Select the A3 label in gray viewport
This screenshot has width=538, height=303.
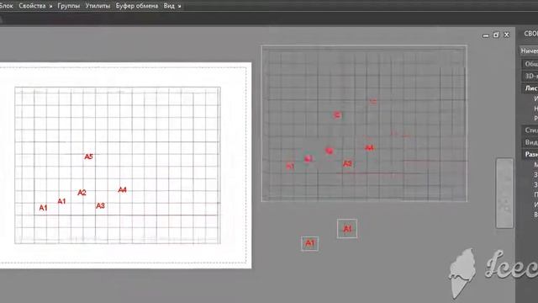pos(347,163)
